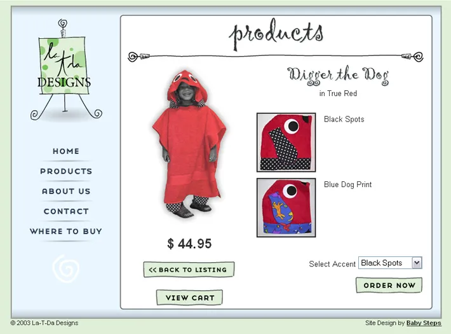Click the La-T-Da Designs easel logo

66,70
